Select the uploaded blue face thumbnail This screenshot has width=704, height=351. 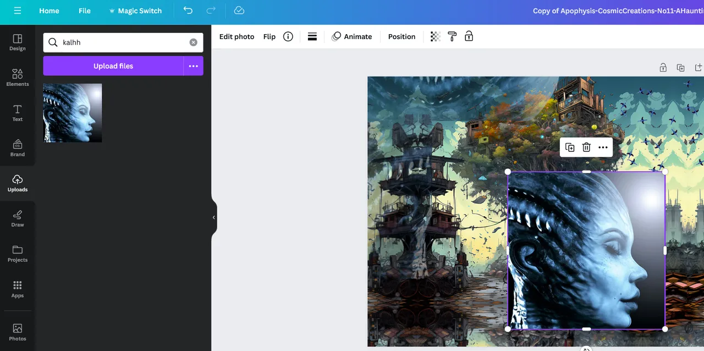pyautogui.click(x=73, y=113)
